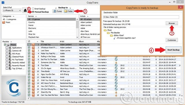Click star rating for Ngay Xua Em Den
The width and height of the screenshot is (185, 105).
(134, 74)
